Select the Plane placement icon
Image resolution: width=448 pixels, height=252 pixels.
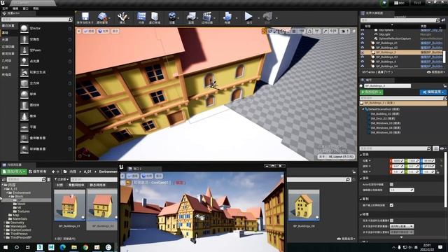[24, 127]
